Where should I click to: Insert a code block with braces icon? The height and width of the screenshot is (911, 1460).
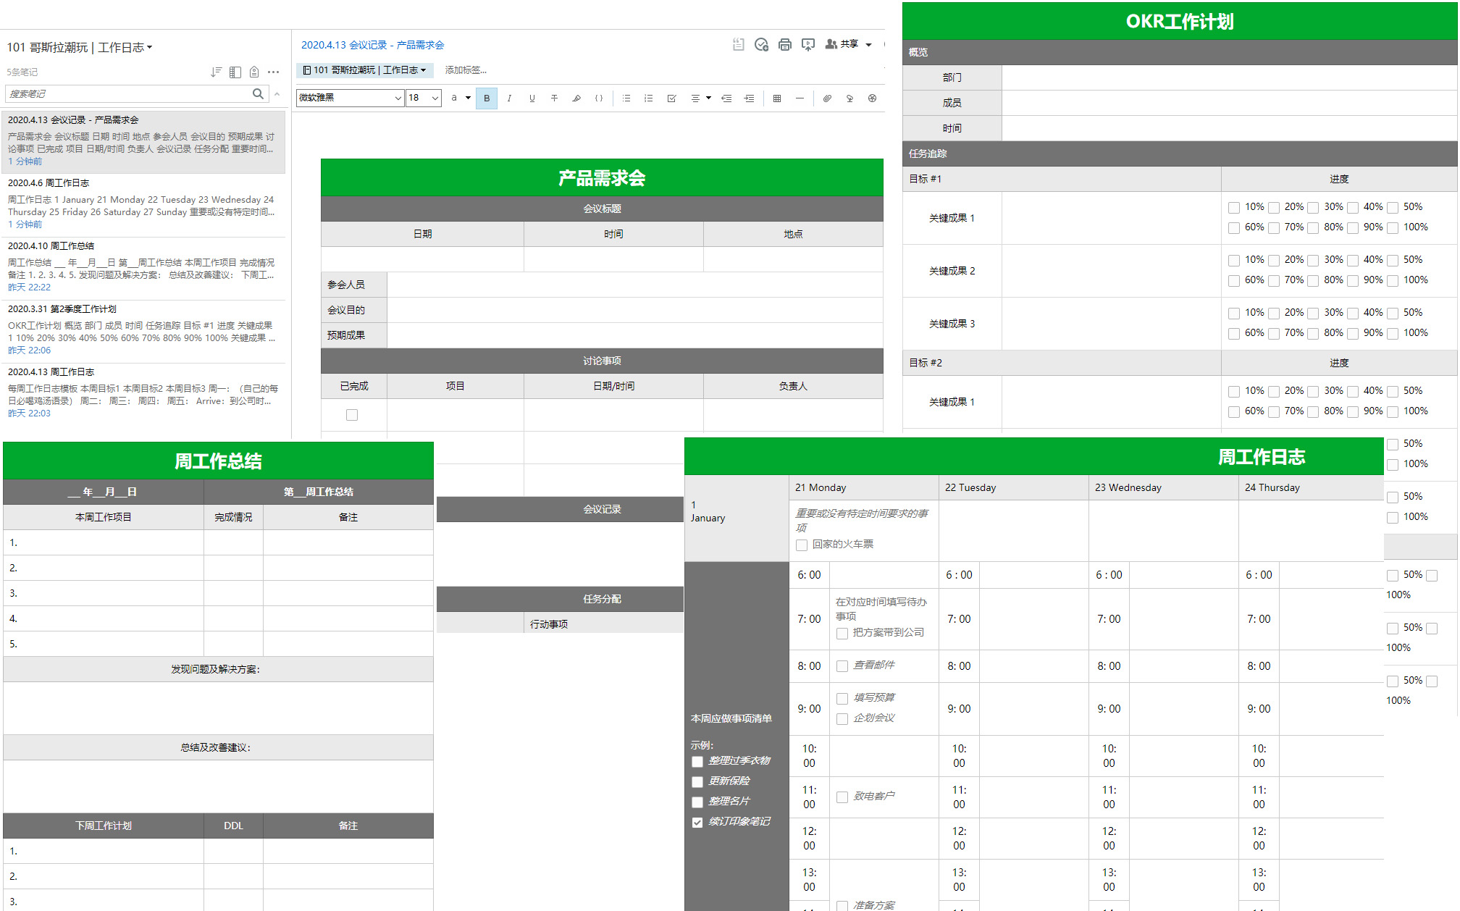599,98
